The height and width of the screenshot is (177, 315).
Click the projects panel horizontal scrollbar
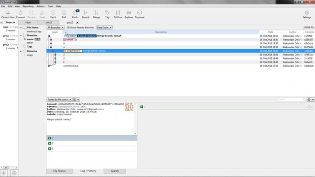[x=9, y=167]
